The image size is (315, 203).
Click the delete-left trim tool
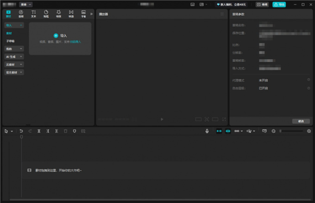pos(48,131)
